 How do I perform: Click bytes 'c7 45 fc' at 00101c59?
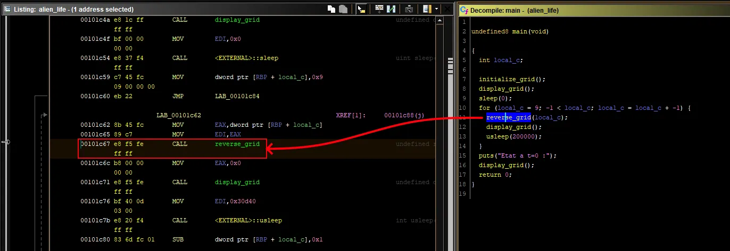pos(129,77)
